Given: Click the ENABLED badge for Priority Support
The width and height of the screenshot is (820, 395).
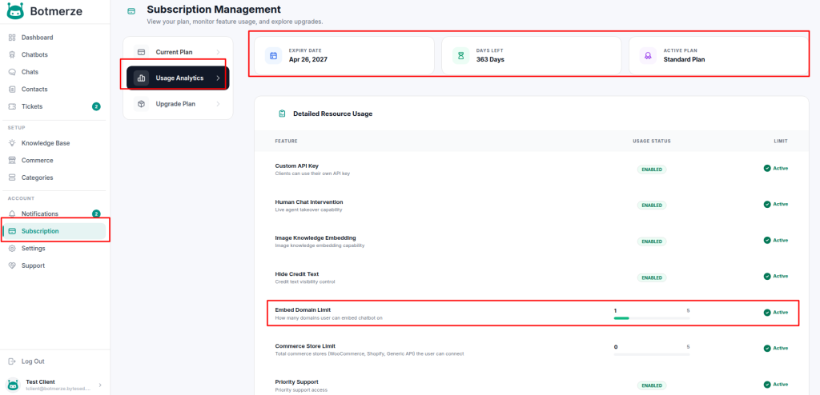Looking at the screenshot, I should (652, 385).
